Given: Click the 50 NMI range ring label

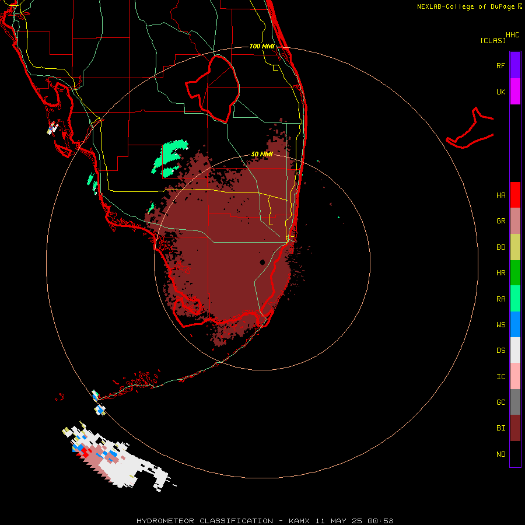Looking at the screenshot, I should (262, 154).
